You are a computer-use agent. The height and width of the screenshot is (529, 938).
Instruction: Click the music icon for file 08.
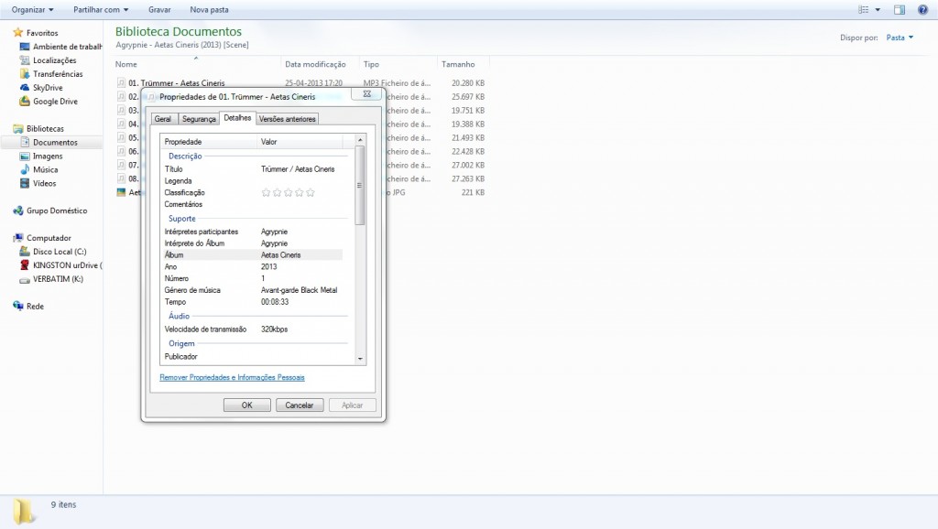[122, 178]
